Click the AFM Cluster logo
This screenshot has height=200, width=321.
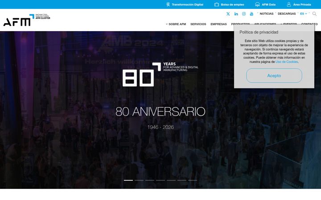(27, 20)
